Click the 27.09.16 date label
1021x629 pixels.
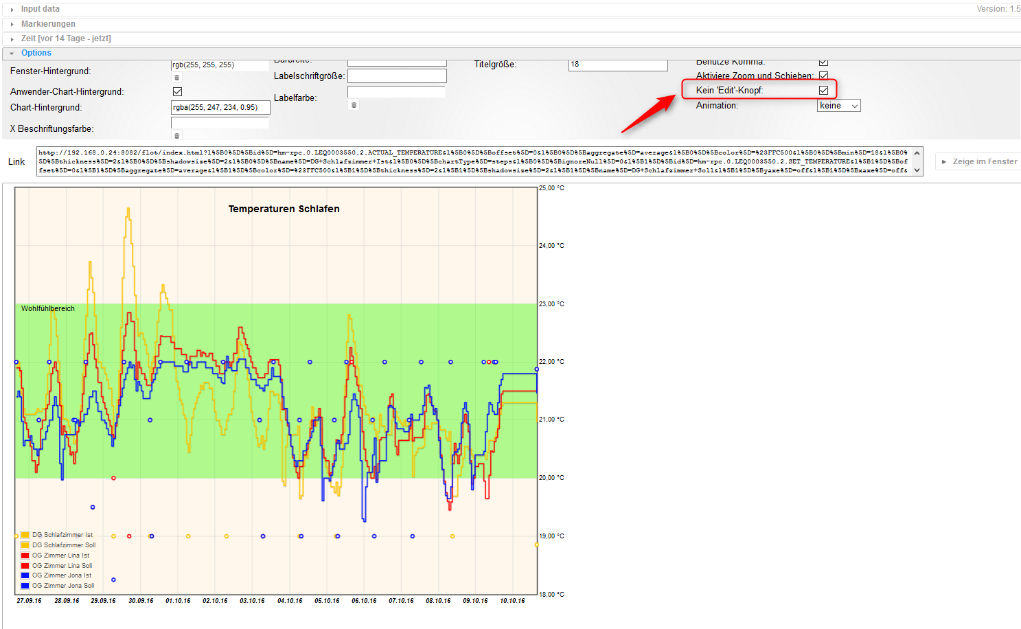[30, 601]
